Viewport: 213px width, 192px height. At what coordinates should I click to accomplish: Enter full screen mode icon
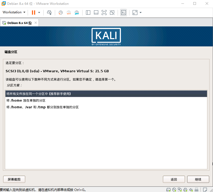(x=104, y=13)
